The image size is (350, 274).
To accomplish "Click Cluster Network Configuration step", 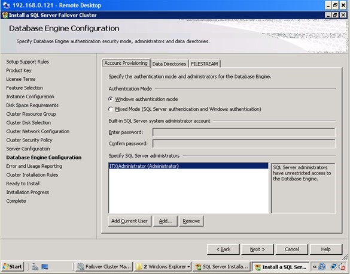I will point(38,131).
